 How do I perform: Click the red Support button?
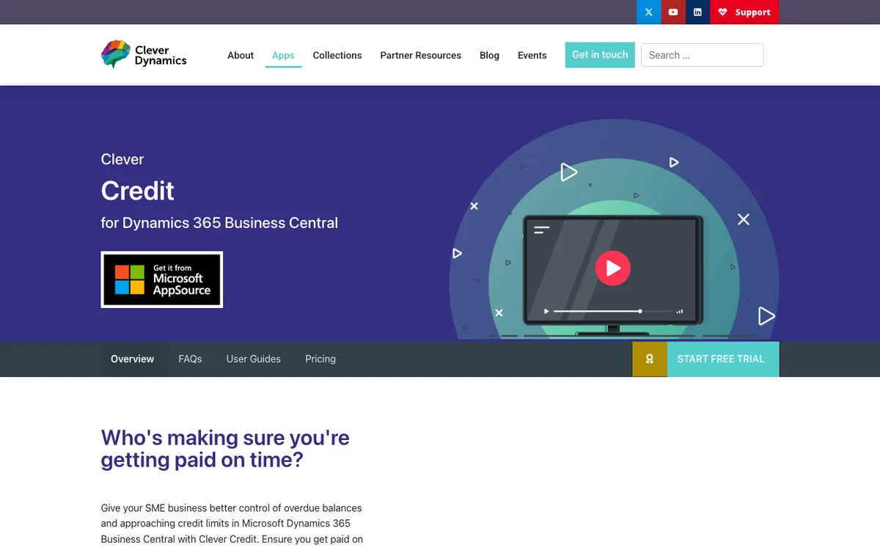[x=744, y=12]
